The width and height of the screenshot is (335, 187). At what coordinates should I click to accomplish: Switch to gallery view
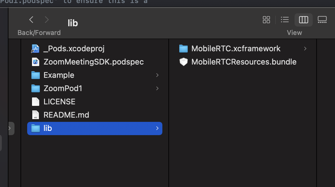point(322,20)
